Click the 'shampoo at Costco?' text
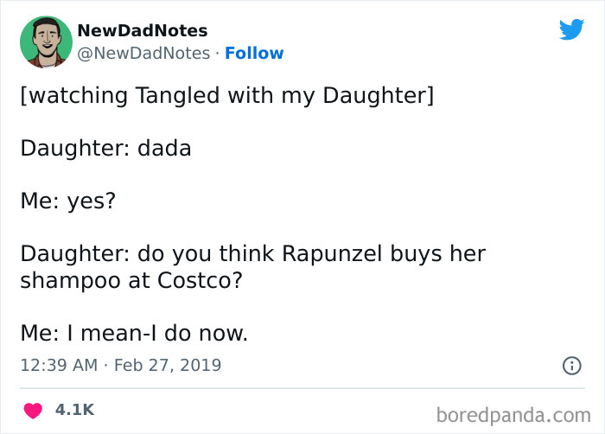The height and width of the screenshot is (434, 605). coord(131,280)
